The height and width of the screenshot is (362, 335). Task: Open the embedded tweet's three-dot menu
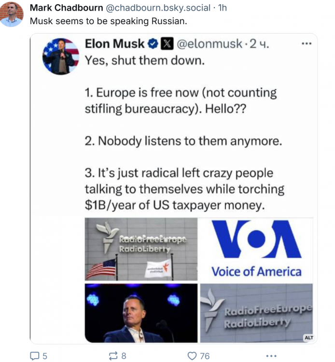point(306,43)
